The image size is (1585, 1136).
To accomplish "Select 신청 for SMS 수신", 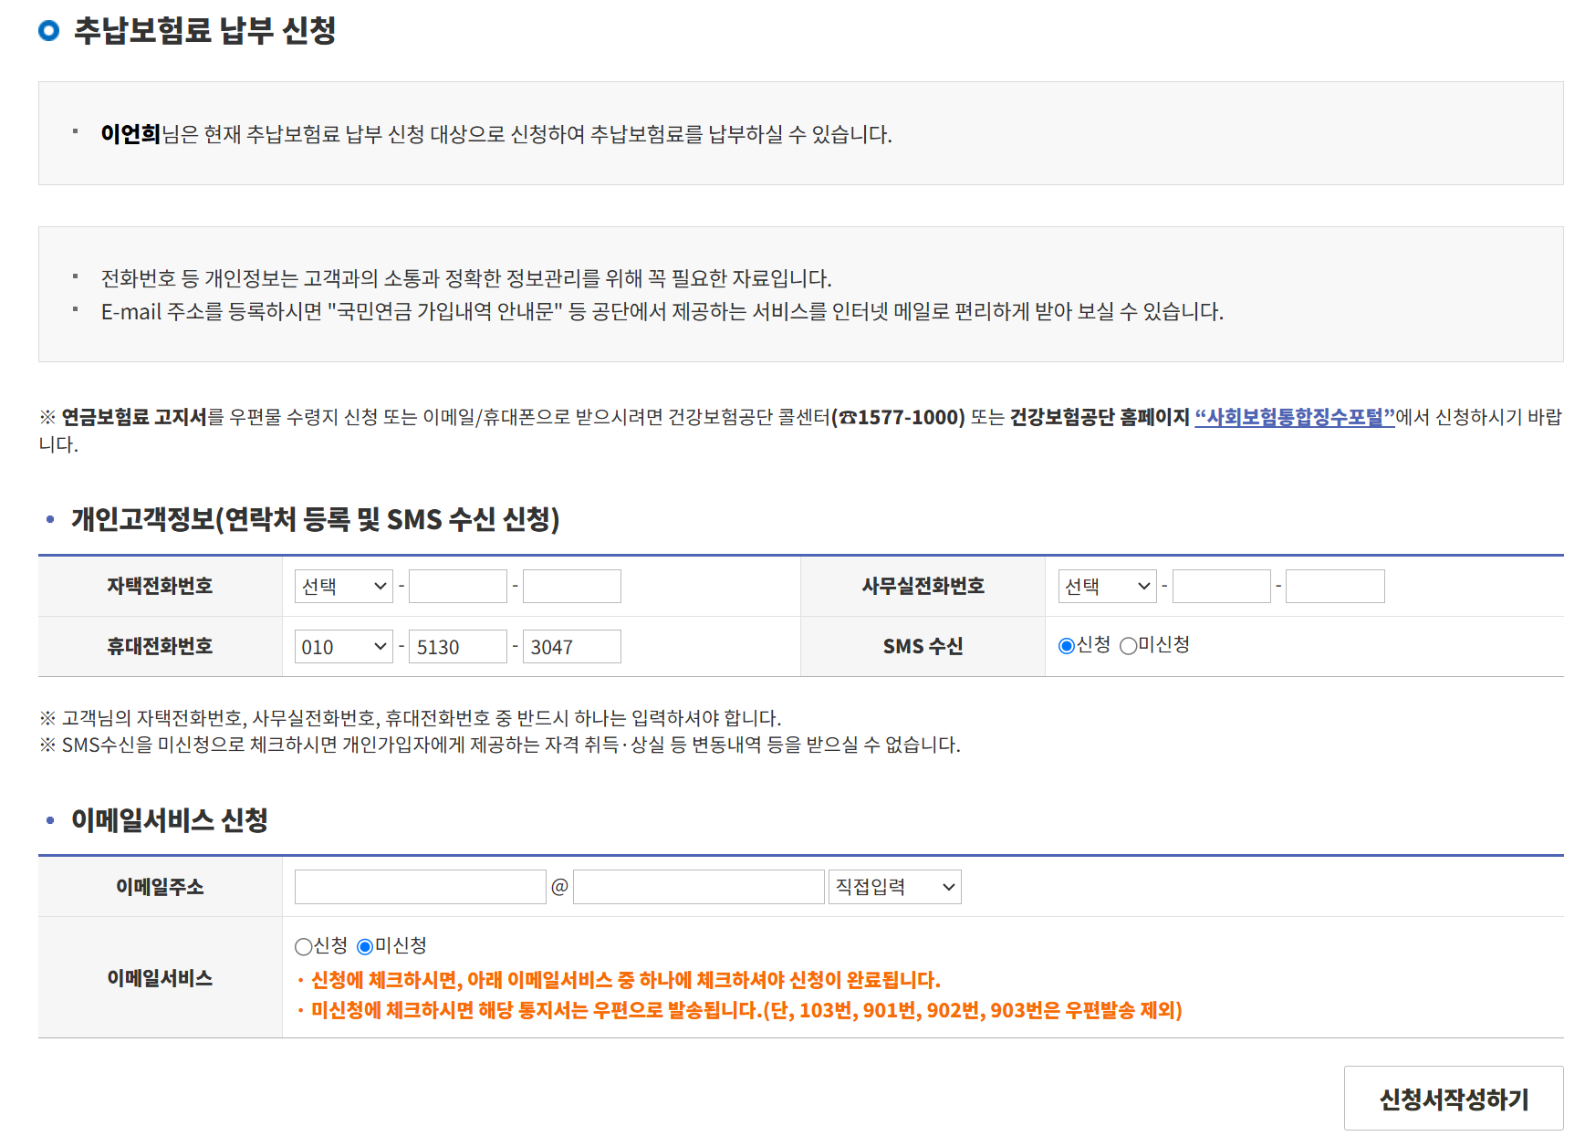I will (1066, 646).
